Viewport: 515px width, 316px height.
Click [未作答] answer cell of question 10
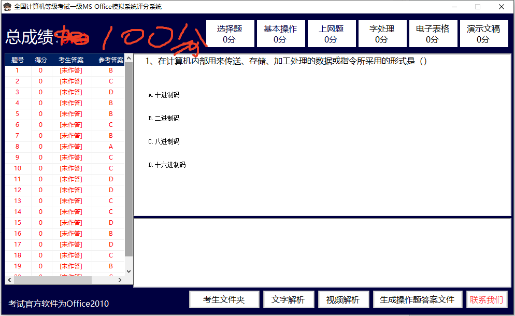71,168
